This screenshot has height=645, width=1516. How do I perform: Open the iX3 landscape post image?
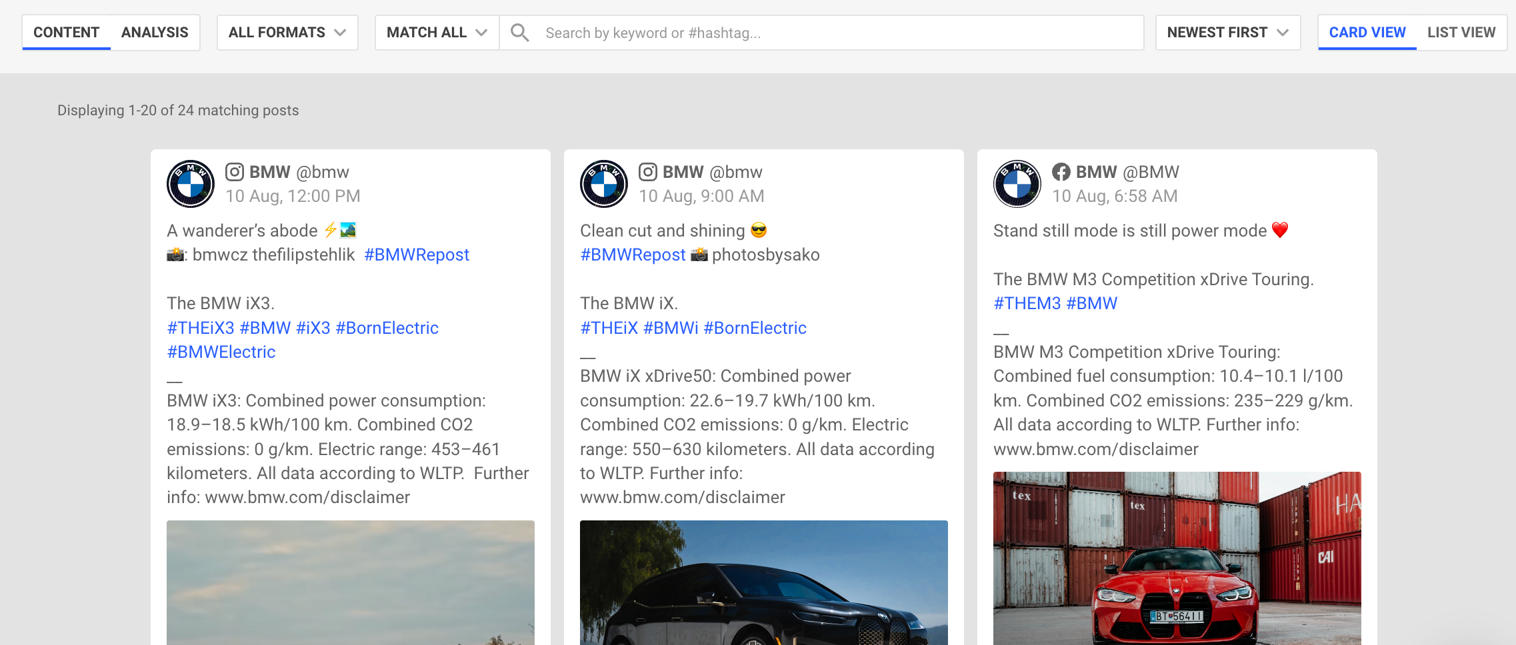tap(351, 582)
